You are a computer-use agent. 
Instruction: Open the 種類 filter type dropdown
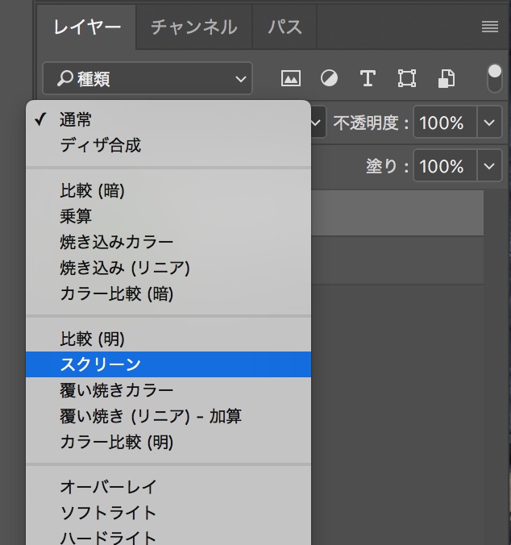coord(147,78)
